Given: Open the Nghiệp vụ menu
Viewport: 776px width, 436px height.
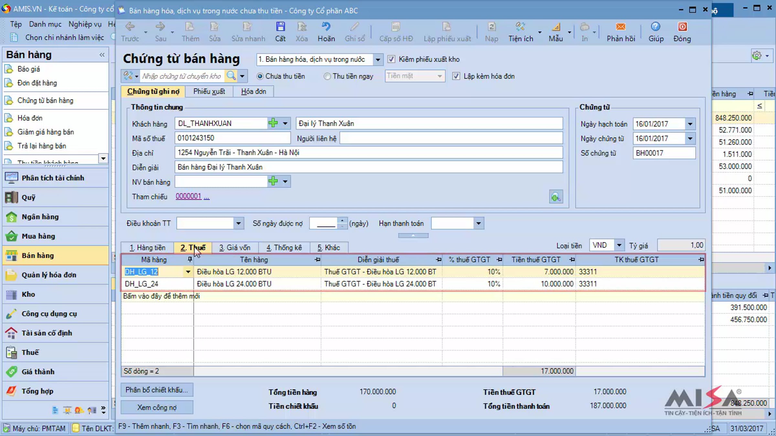Looking at the screenshot, I should 85,24.
